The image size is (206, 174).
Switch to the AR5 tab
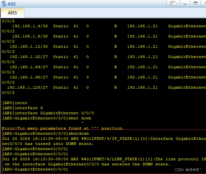(x=12, y=13)
